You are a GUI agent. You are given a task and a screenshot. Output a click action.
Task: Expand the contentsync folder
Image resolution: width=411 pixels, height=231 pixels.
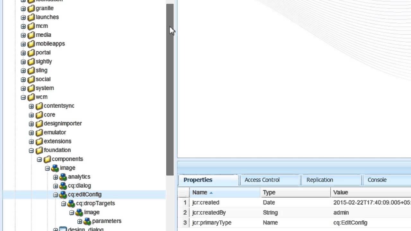[x=31, y=106]
